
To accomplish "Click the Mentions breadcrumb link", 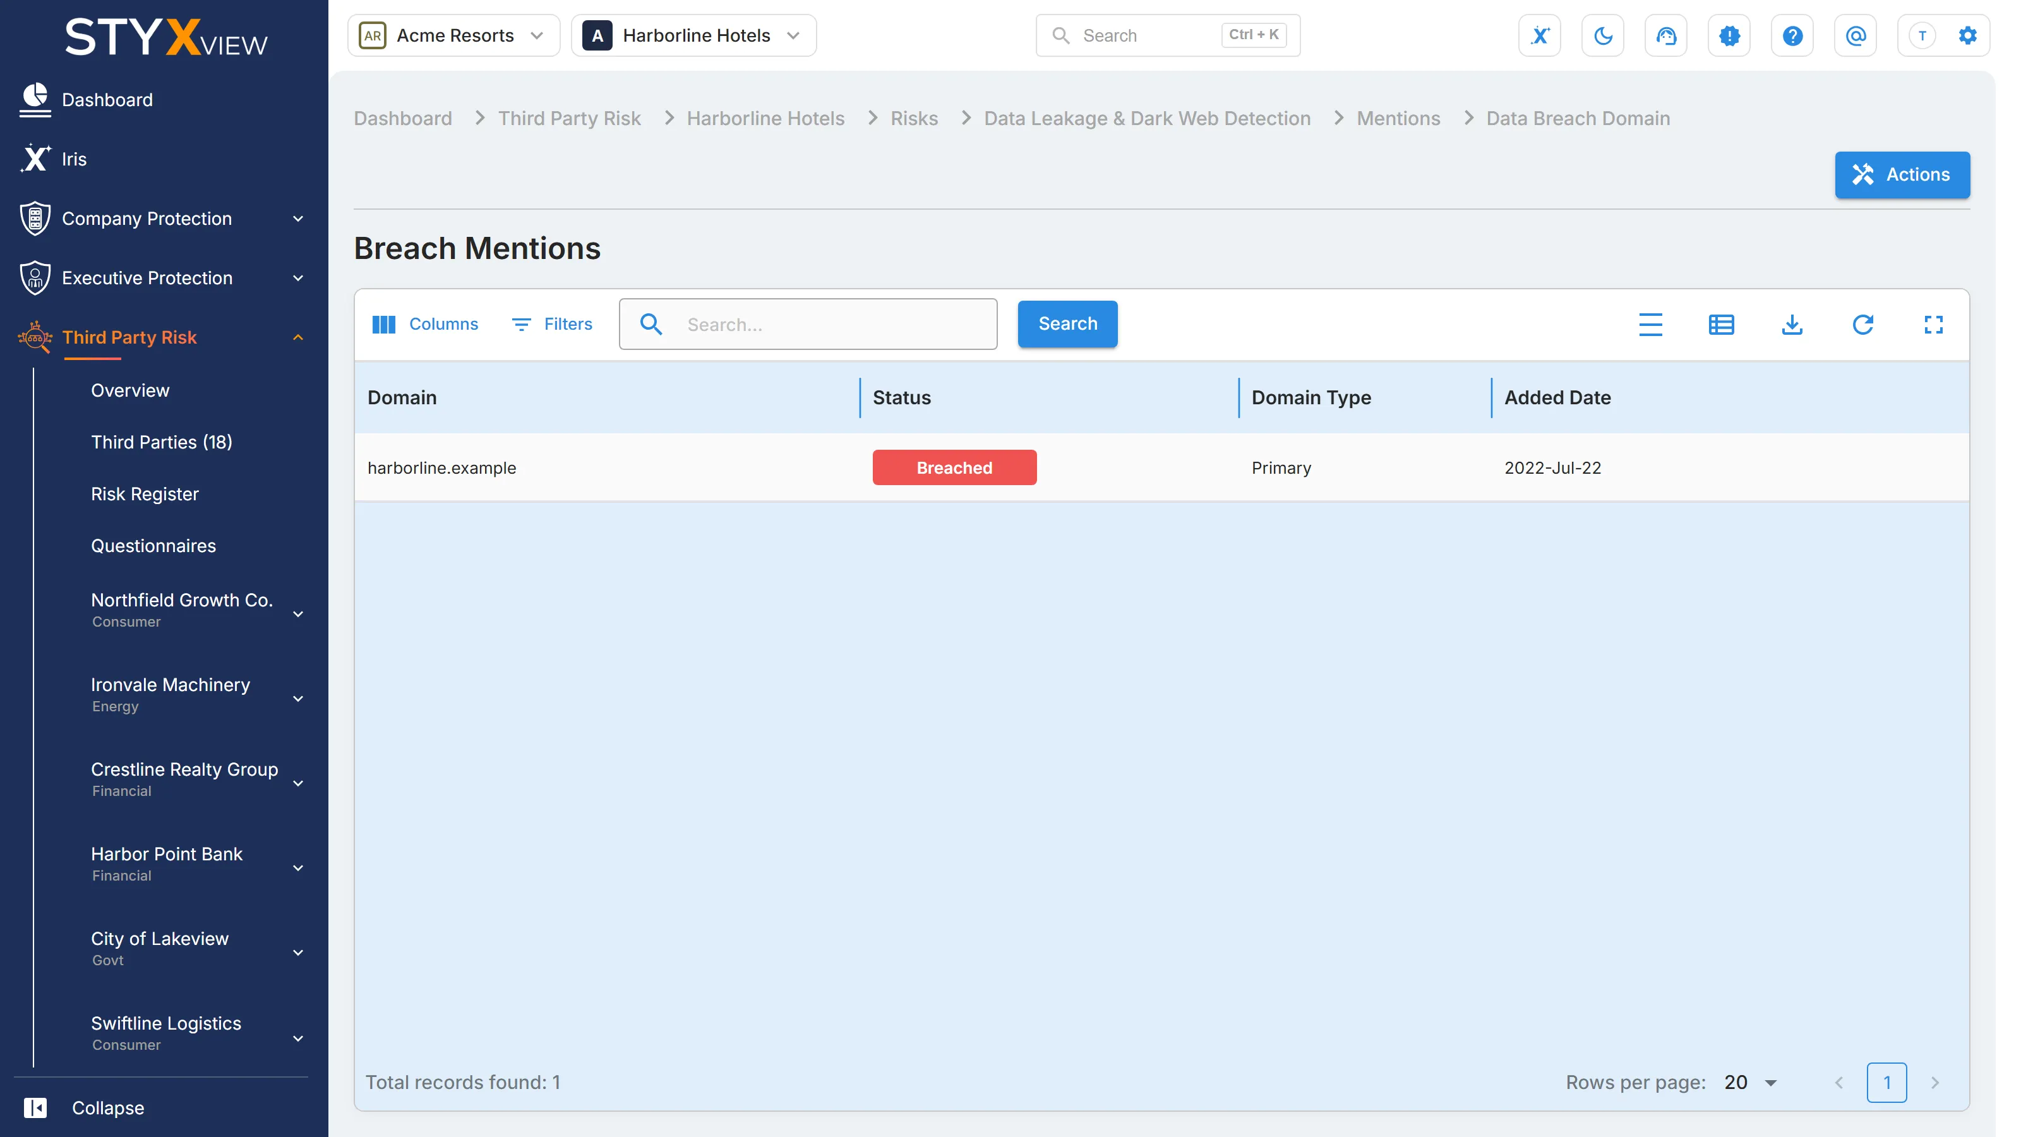I will [1398, 117].
